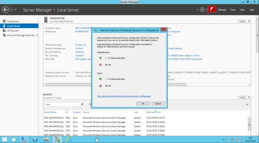The image size is (259, 143).
Task: Select Local Server in the sidebar
Action: [19, 26]
